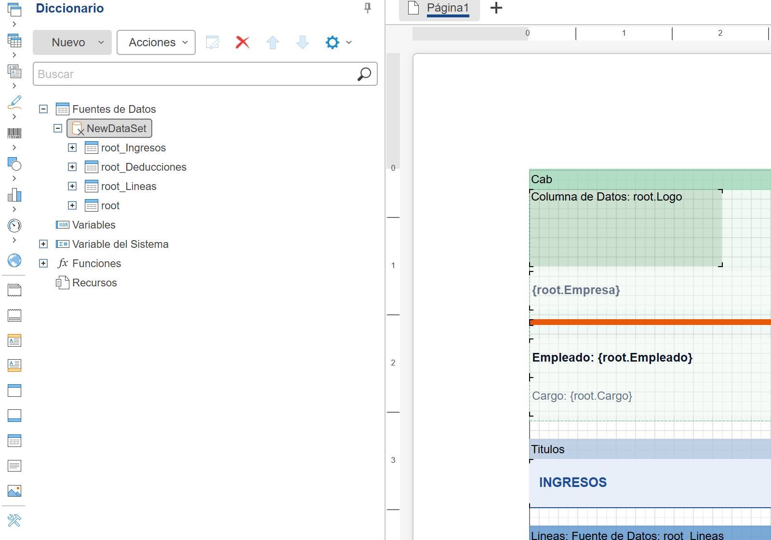Select the Recursos tree item
771x540 pixels.
pyautogui.click(x=87, y=283)
